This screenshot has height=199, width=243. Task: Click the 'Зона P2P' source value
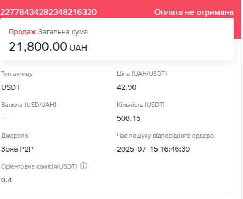coord(17,149)
